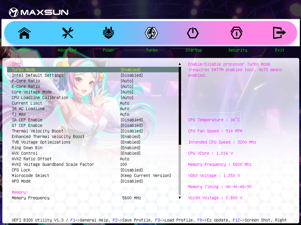The image size is (301, 225).
Task: Open the Main home icon
Action: (x=24, y=33)
